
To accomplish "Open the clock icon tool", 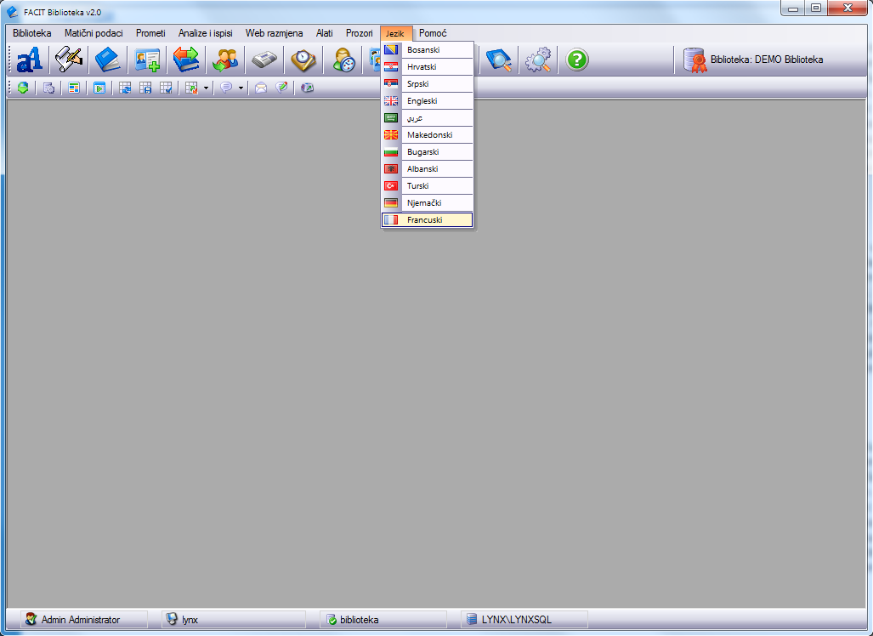I will 303,60.
